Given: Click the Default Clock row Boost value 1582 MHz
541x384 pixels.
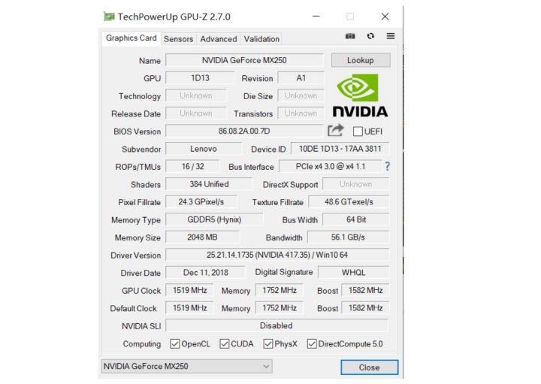Looking at the screenshot, I should [x=365, y=308].
